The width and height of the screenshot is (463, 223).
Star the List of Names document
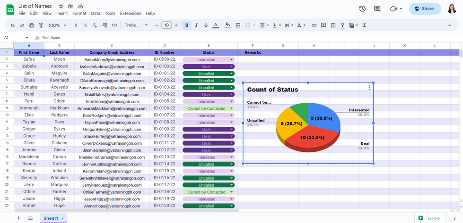click(61, 6)
